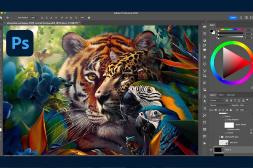
Task: Toggle Lock position icon
Action: 223,110
